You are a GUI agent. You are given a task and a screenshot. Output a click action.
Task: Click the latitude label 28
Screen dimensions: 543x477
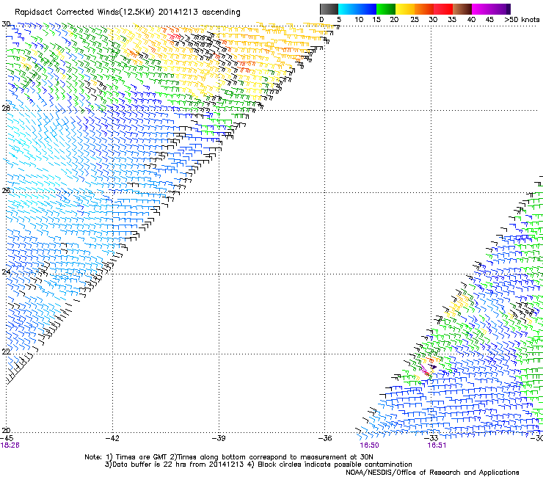(6, 108)
